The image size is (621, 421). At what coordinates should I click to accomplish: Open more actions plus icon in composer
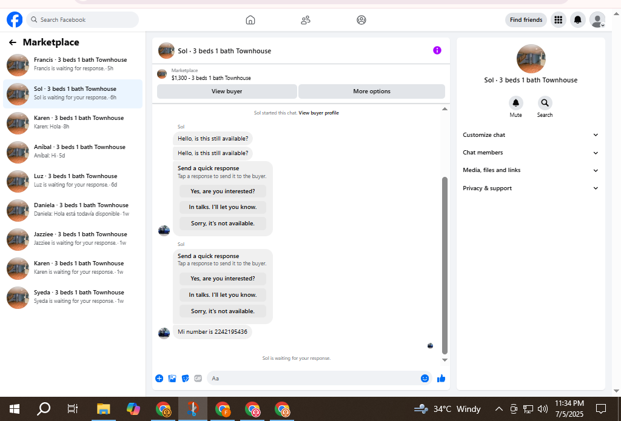point(159,378)
